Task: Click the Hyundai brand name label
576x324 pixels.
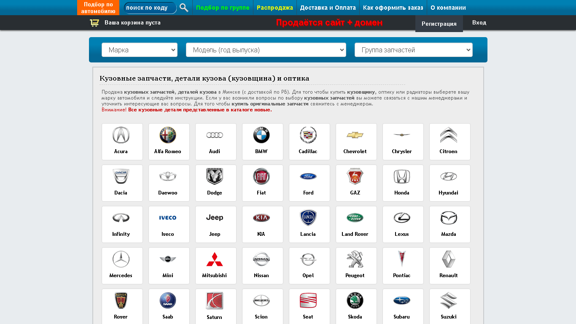Action: [x=449, y=193]
